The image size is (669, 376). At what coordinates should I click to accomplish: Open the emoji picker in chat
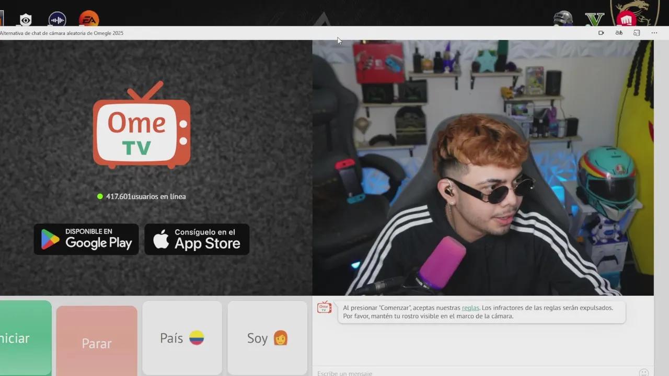[644, 372]
